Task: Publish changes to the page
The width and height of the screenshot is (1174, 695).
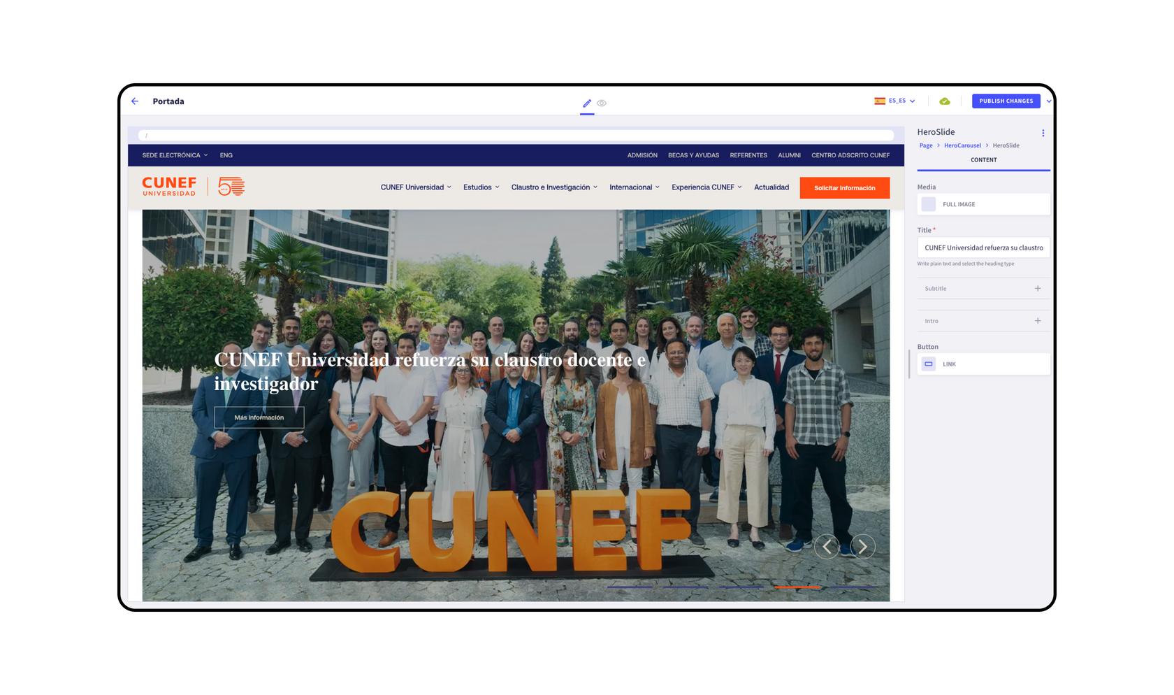Action: click(1006, 101)
